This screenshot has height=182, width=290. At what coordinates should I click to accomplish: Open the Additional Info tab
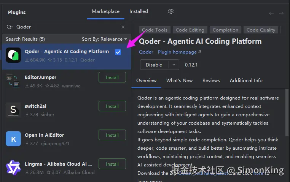[x=246, y=81]
